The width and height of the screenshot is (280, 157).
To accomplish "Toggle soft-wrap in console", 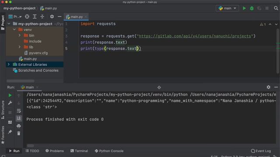I will coord(18,111).
